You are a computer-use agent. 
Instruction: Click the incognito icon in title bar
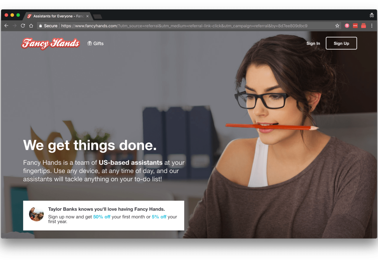tap(372, 15)
